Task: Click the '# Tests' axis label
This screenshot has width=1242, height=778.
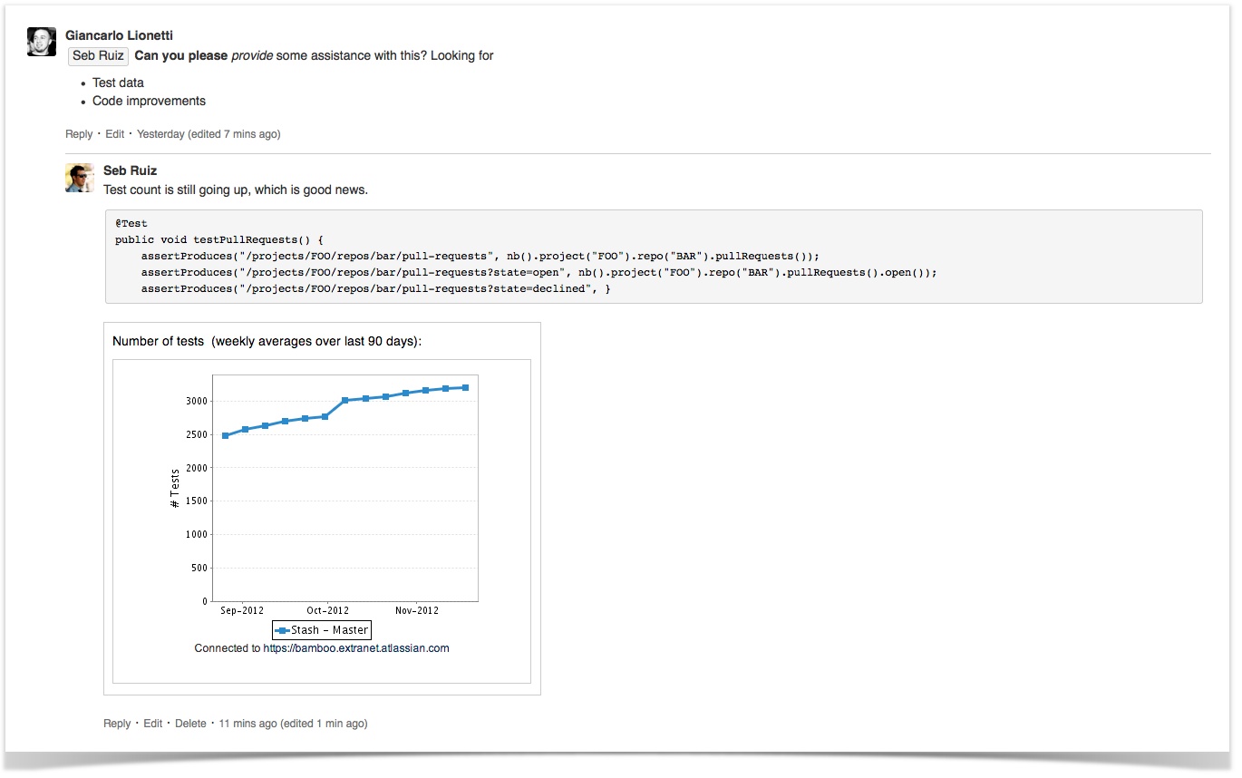Action: tap(175, 488)
